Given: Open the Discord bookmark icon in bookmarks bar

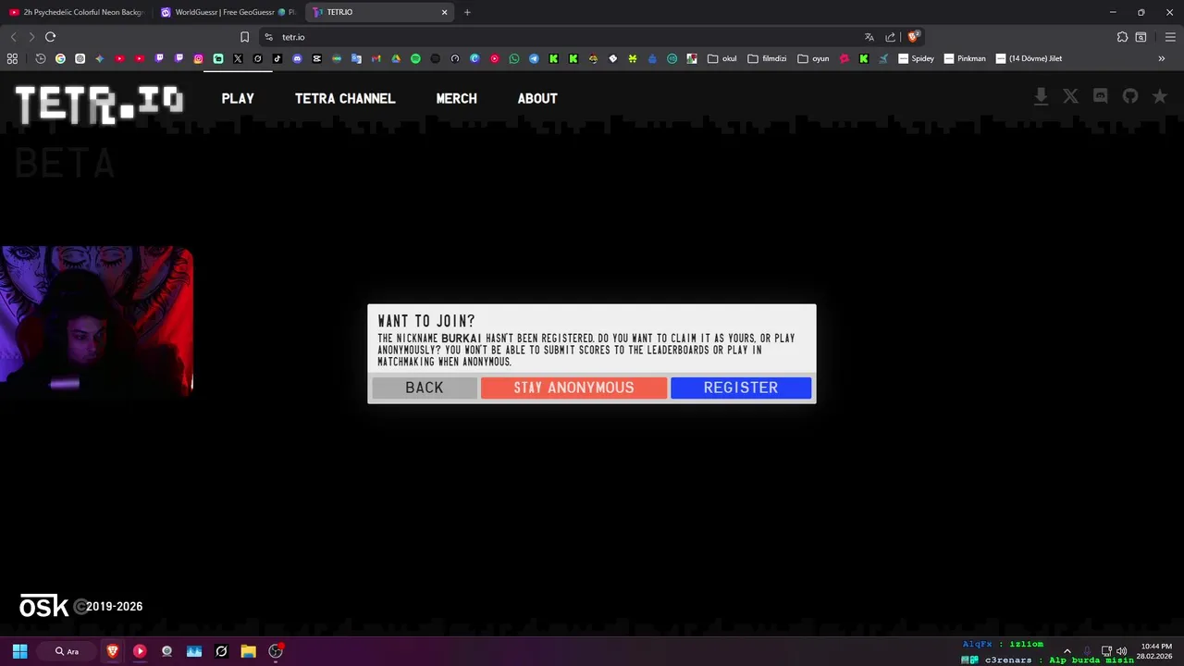Looking at the screenshot, I should [x=297, y=58].
